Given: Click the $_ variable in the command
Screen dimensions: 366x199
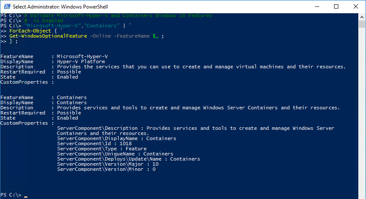Looking at the screenshot, I should pos(156,36).
